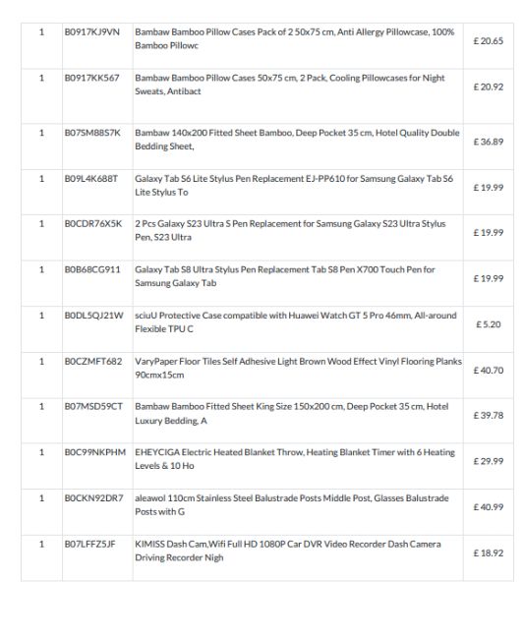Select product code B0917KJ9VN
This screenshot has height=639, width=524.
[x=92, y=31]
